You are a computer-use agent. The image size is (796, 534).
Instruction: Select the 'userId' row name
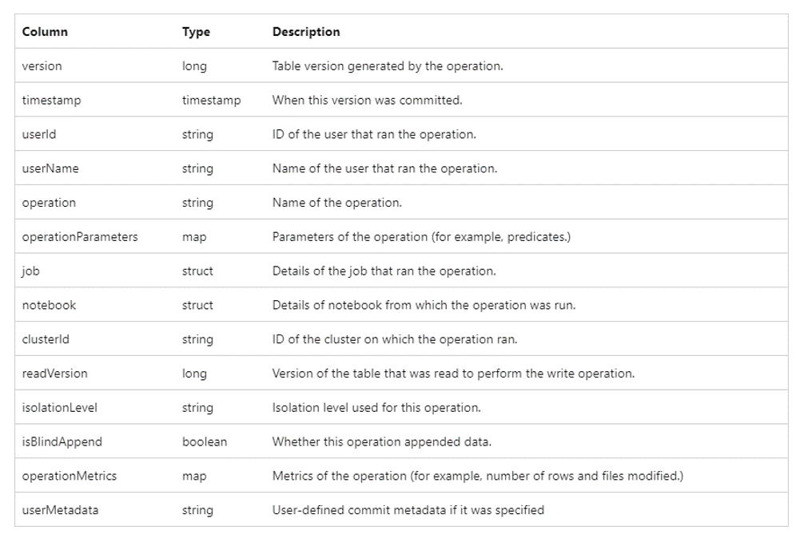coord(39,134)
